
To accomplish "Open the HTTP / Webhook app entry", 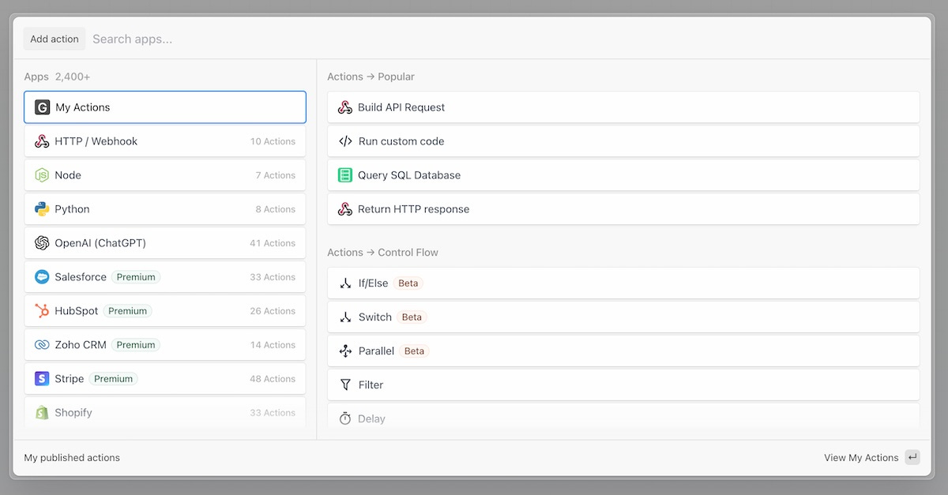I will pyautogui.click(x=165, y=141).
